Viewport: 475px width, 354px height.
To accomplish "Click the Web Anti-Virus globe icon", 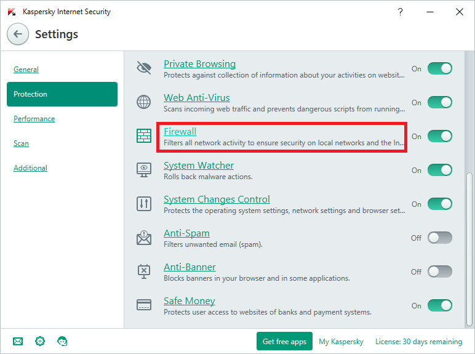I will point(144,102).
